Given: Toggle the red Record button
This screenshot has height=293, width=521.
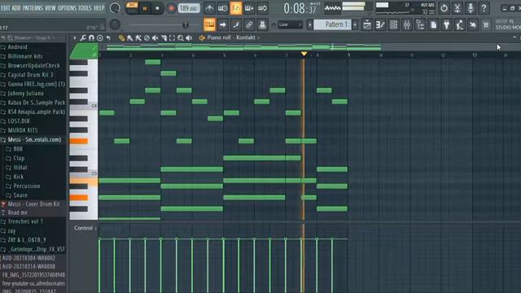Looking at the screenshot, I should pos(171,8).
